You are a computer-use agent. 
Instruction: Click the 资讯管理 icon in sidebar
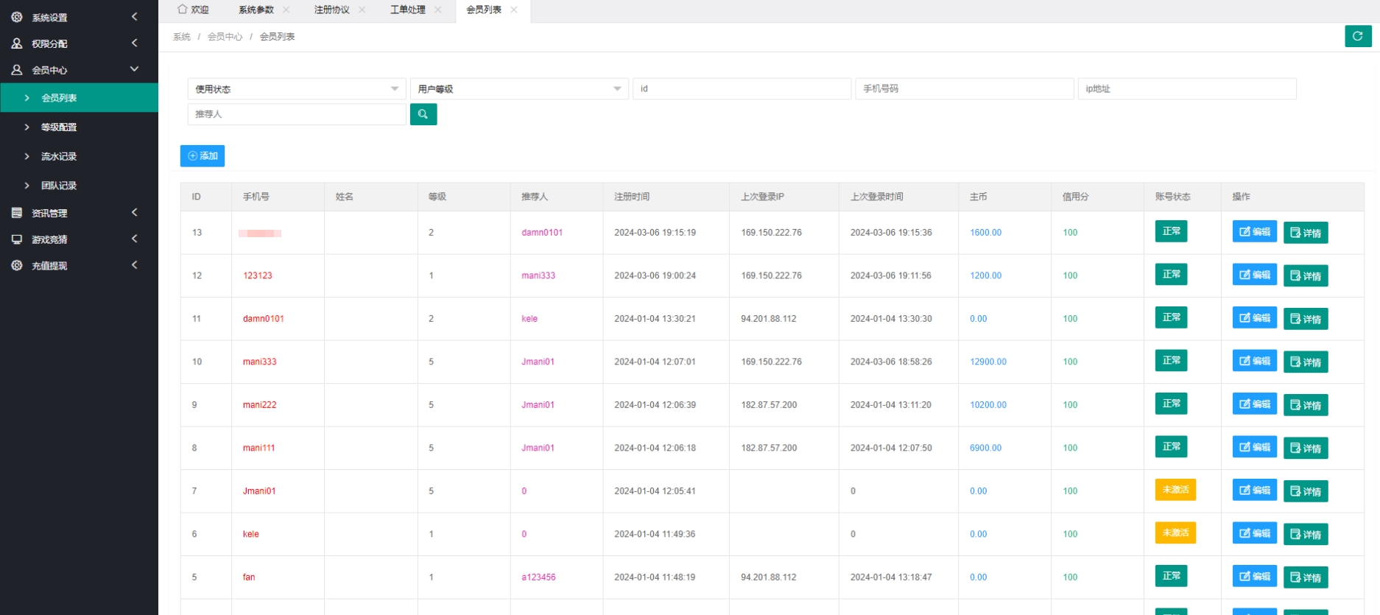[x=17, y=213]
